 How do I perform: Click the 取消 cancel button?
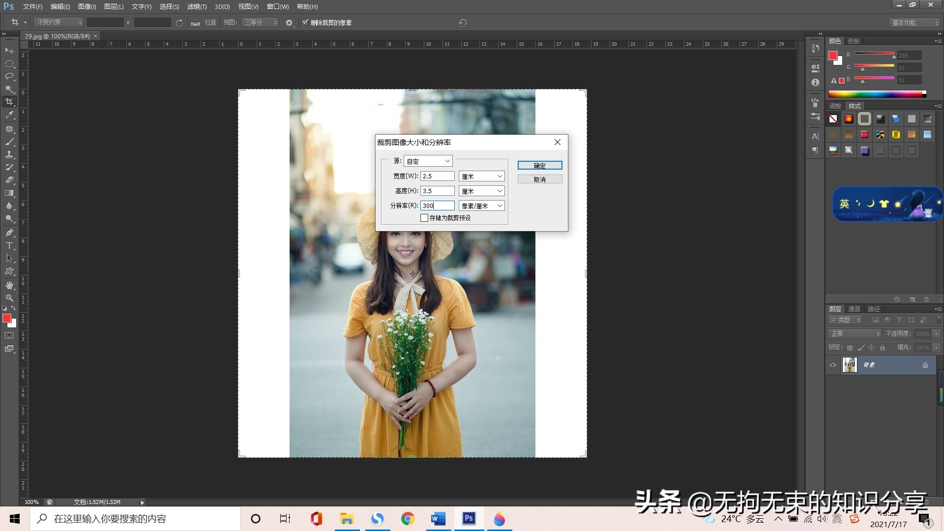click(x=539, y=179)
